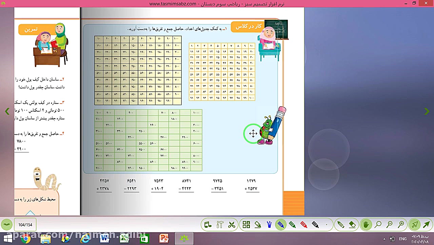The width and height of the screenshot is (434, 245).
Task: Choose the black pencil
Action: coord(315,225)
